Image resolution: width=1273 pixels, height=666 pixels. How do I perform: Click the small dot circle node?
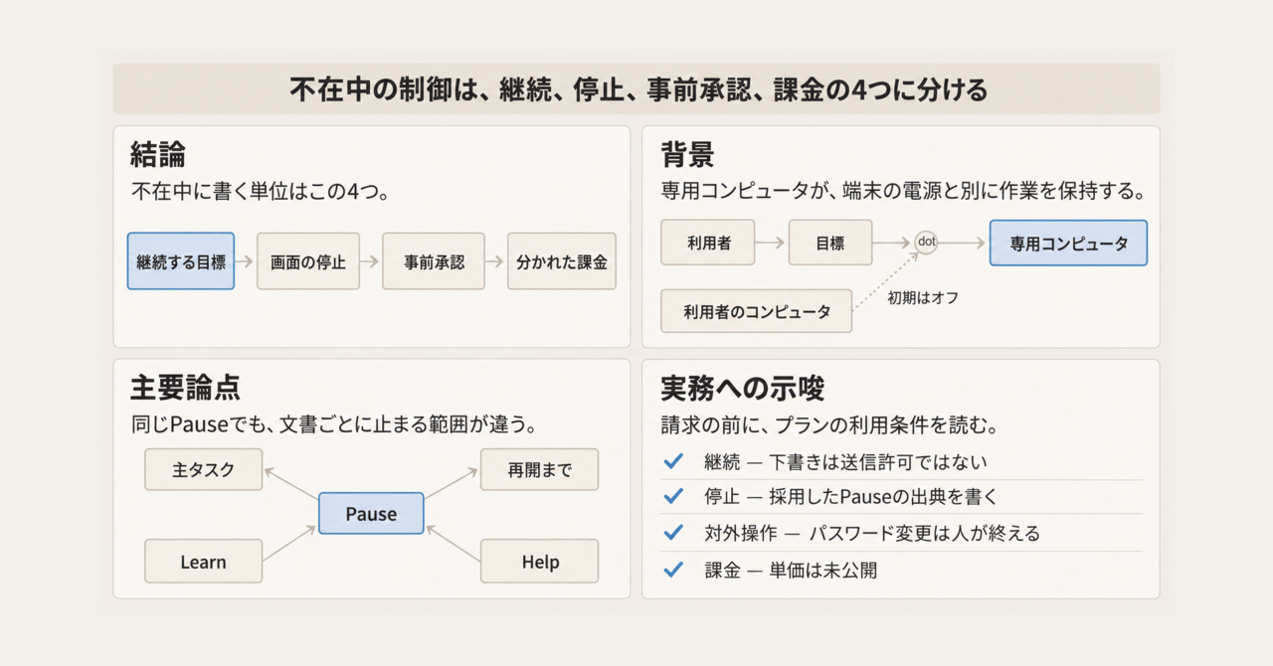(x=926, y=242)
